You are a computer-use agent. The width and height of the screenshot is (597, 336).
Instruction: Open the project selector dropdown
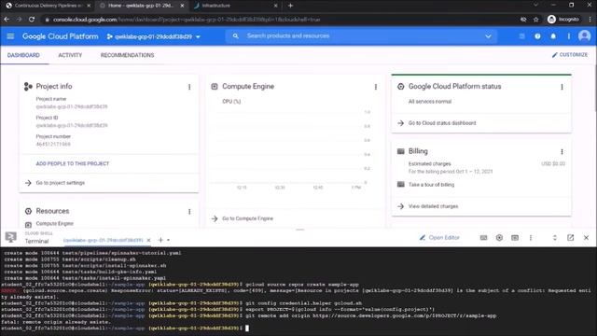[153, 36]
